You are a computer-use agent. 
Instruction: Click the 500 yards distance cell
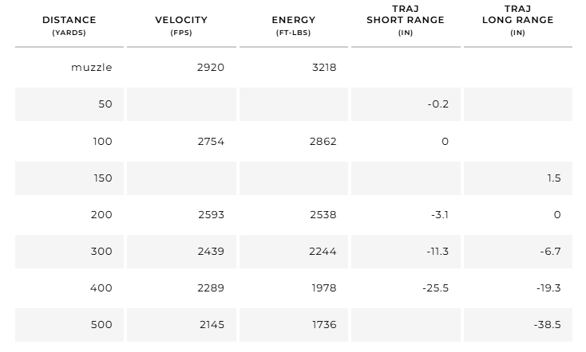101,324
